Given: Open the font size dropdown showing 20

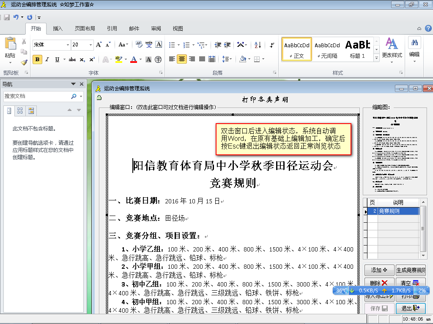Looking at the screenshot, I should [x=90, y=45].
